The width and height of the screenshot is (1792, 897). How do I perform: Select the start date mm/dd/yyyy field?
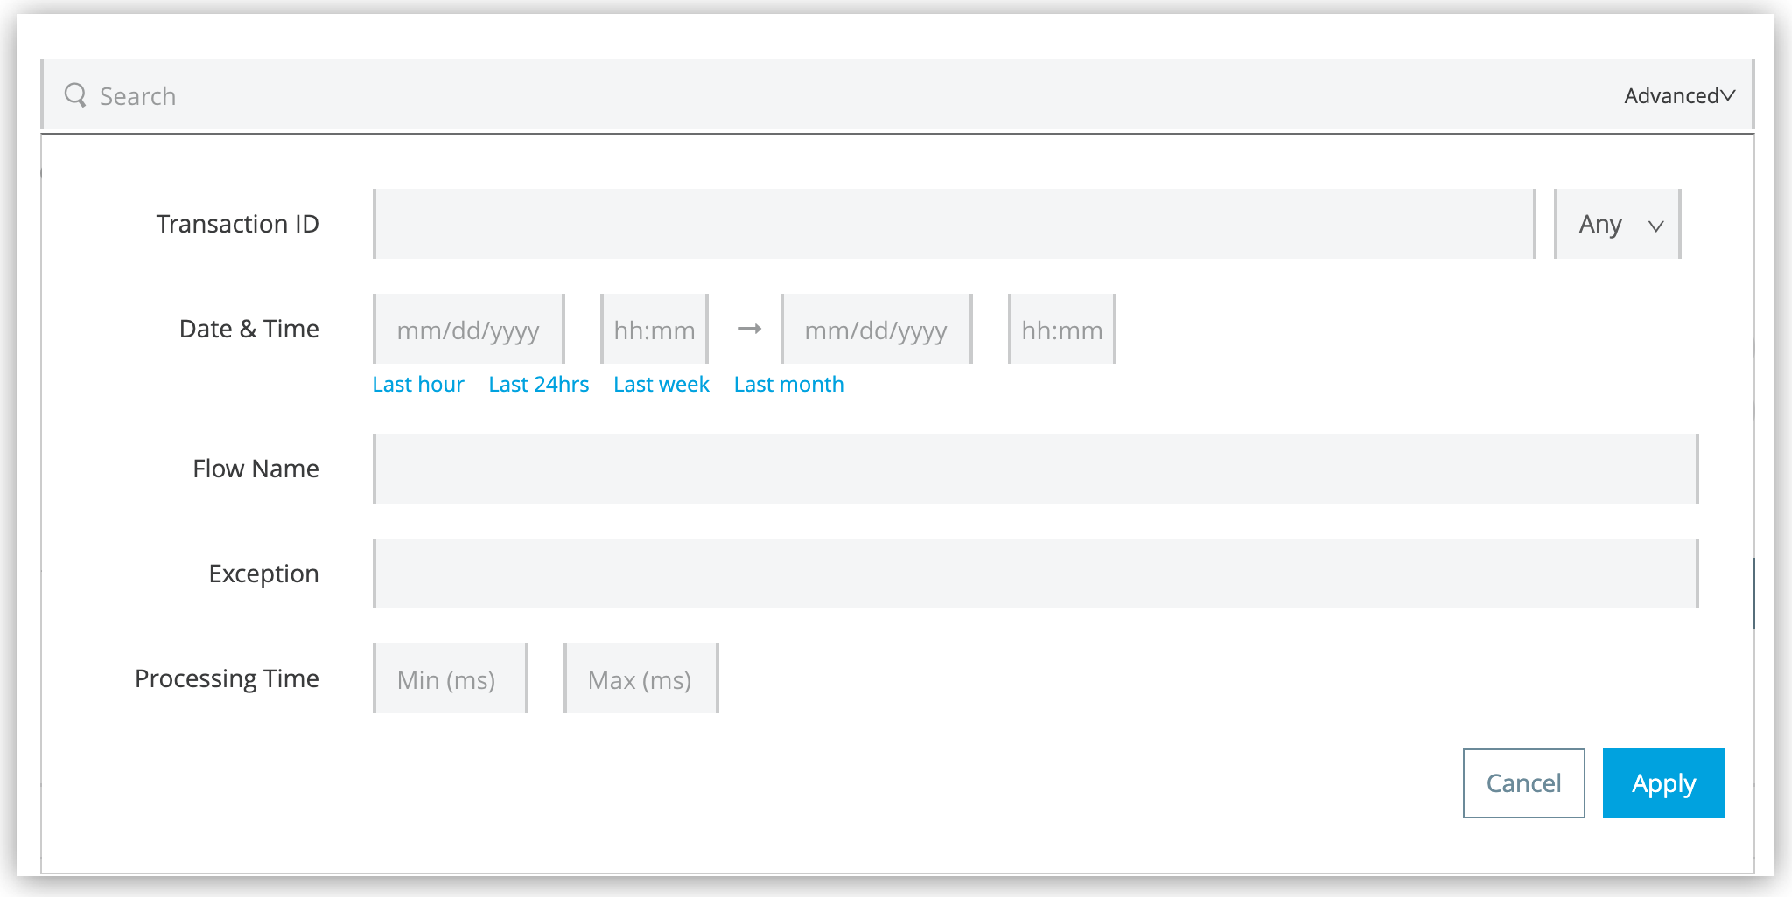click(468, 330)
